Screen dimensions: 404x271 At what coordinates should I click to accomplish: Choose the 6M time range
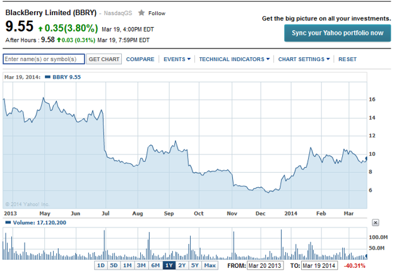[155, 265]
